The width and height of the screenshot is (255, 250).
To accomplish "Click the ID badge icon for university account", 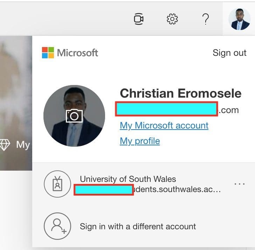I will [x=57, y=184].
